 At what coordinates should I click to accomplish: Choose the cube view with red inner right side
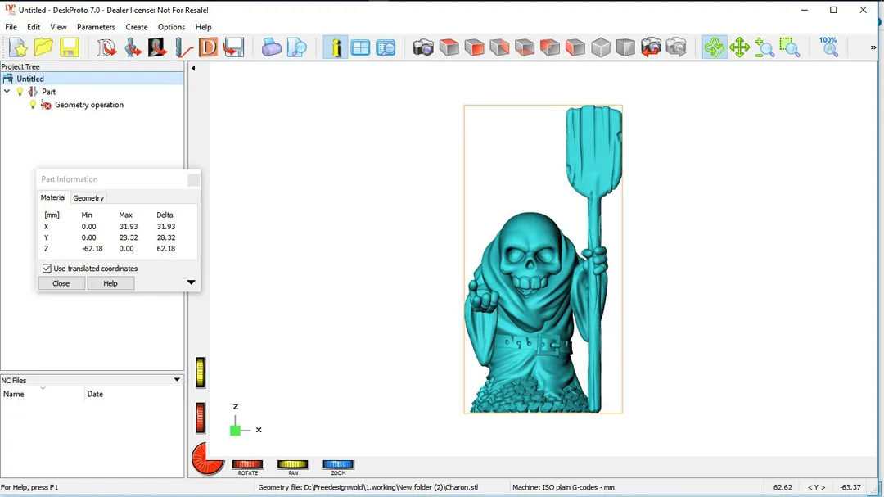click(x=499, y=47)
